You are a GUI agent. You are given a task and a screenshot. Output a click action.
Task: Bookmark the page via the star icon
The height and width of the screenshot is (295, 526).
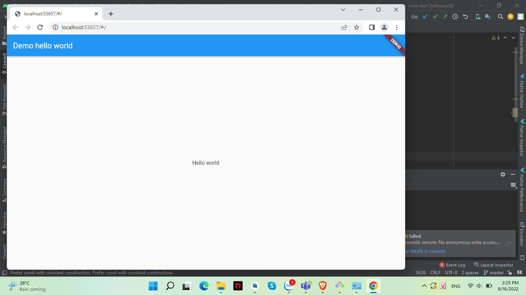tap(356, 27)
